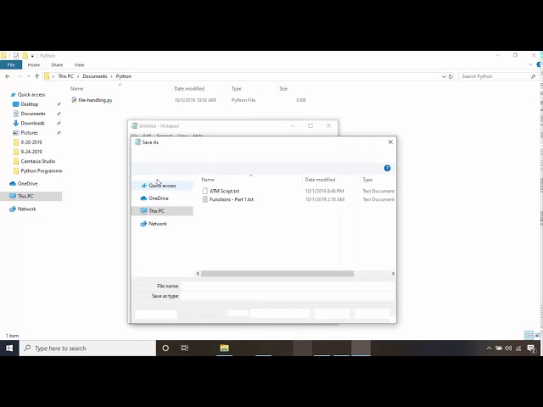Open recent locations dropdown arrow
The width and height of the screenshot is (543, 407).
[29, 76]
